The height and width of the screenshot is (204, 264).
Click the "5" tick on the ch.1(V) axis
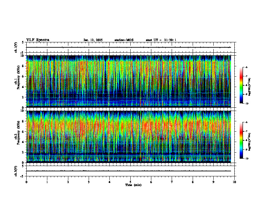coord(23,42)
